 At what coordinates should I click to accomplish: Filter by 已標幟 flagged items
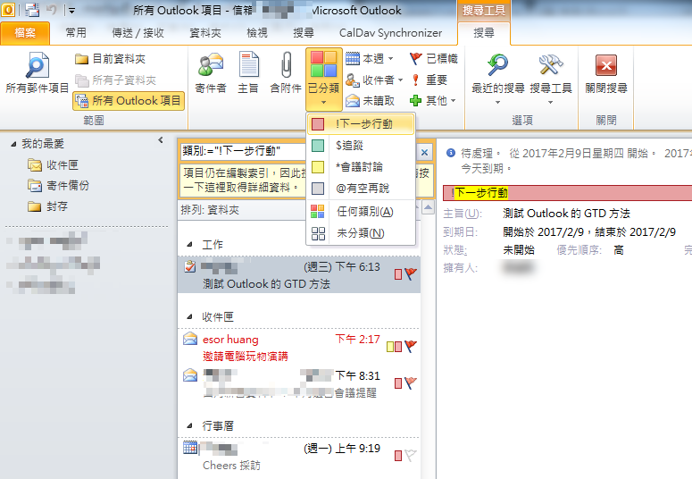tap(434, 58)
